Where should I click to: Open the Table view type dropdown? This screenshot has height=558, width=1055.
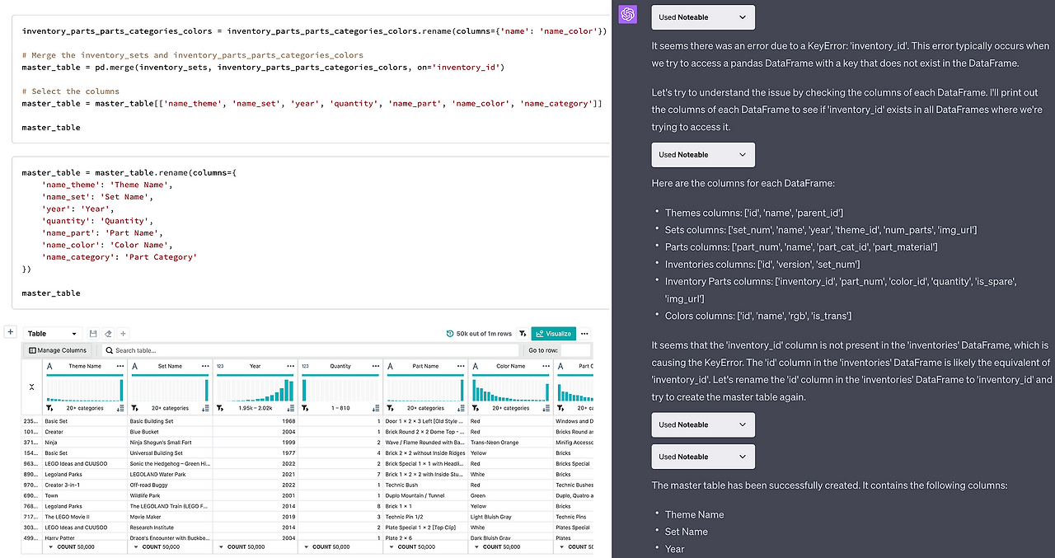pyautogui.click(x=52, y=333)
